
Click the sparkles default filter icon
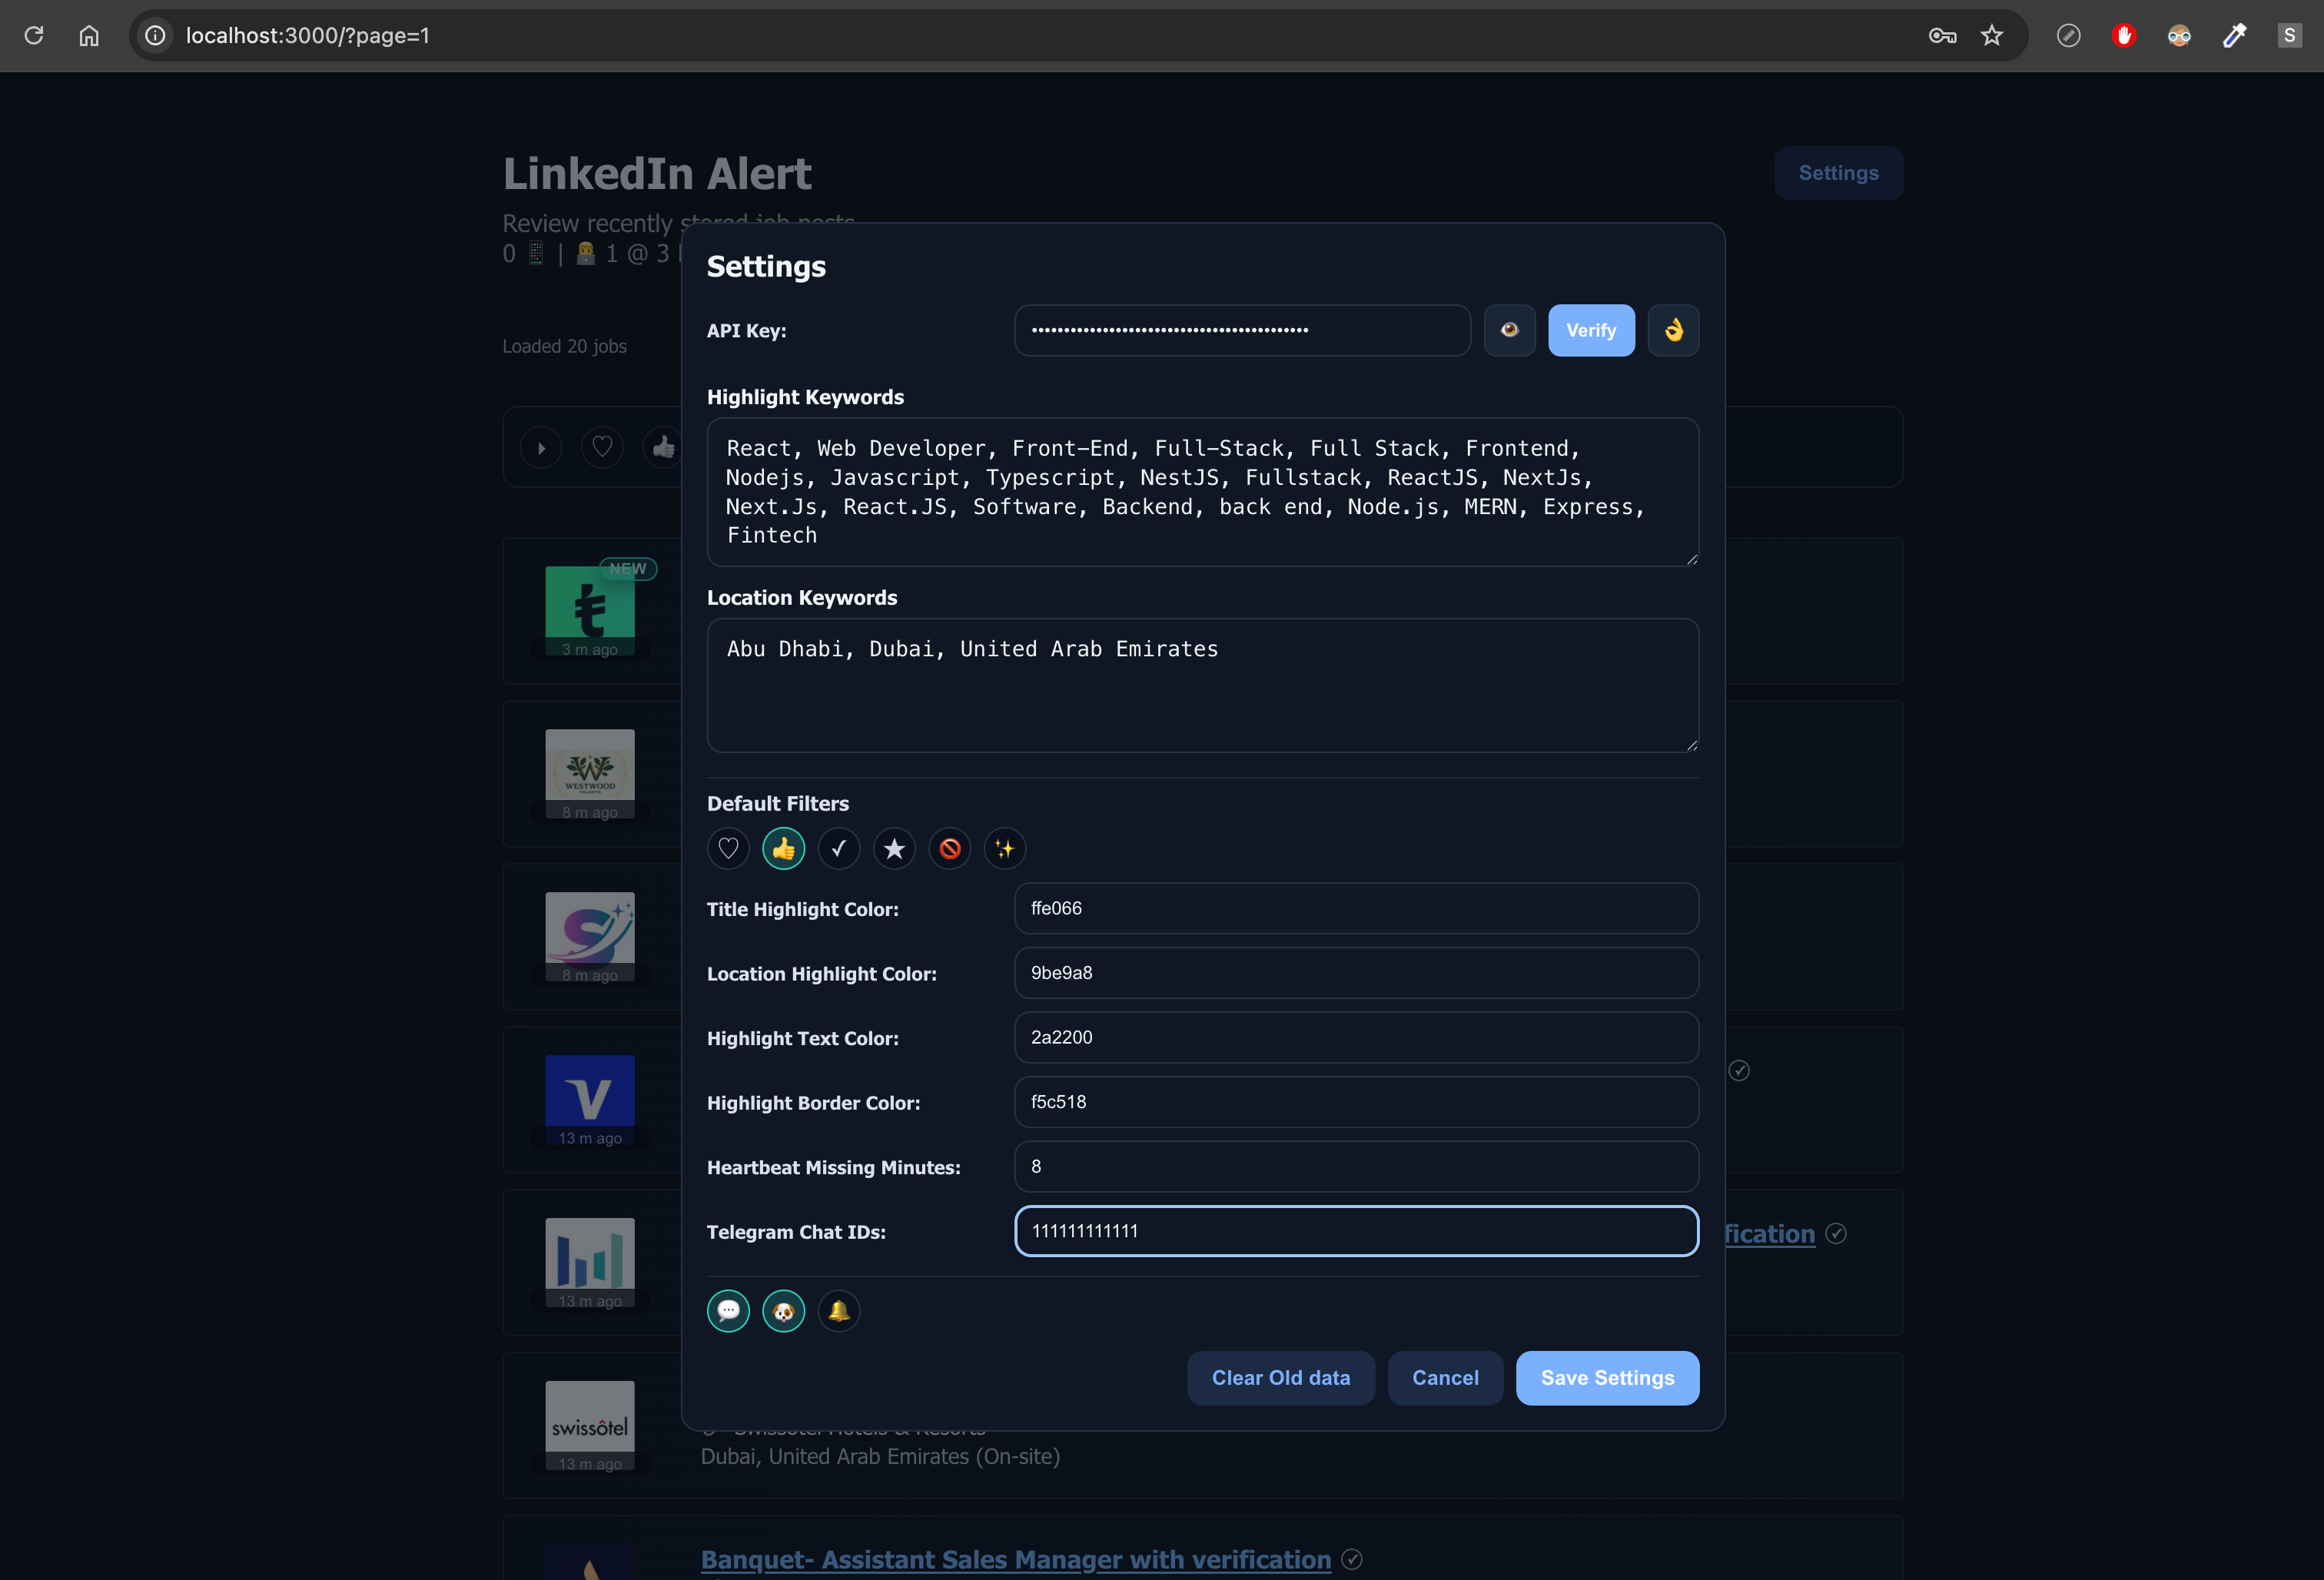pyautogui.click(x=1005, y=848)
